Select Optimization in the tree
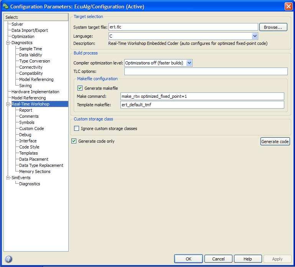The height and width of the screenshot is (267, 295). tap(23, 36)
